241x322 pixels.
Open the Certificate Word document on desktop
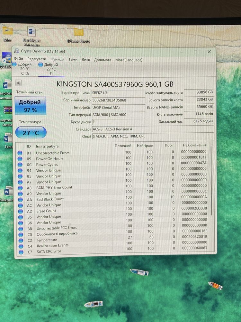[x=31, y=36]
